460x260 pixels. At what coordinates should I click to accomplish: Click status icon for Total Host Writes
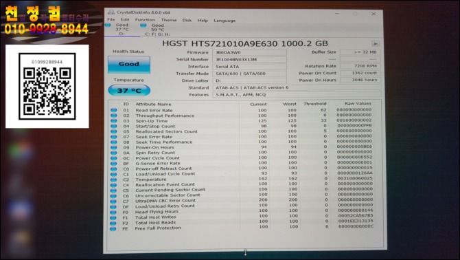tap(113, 217)
